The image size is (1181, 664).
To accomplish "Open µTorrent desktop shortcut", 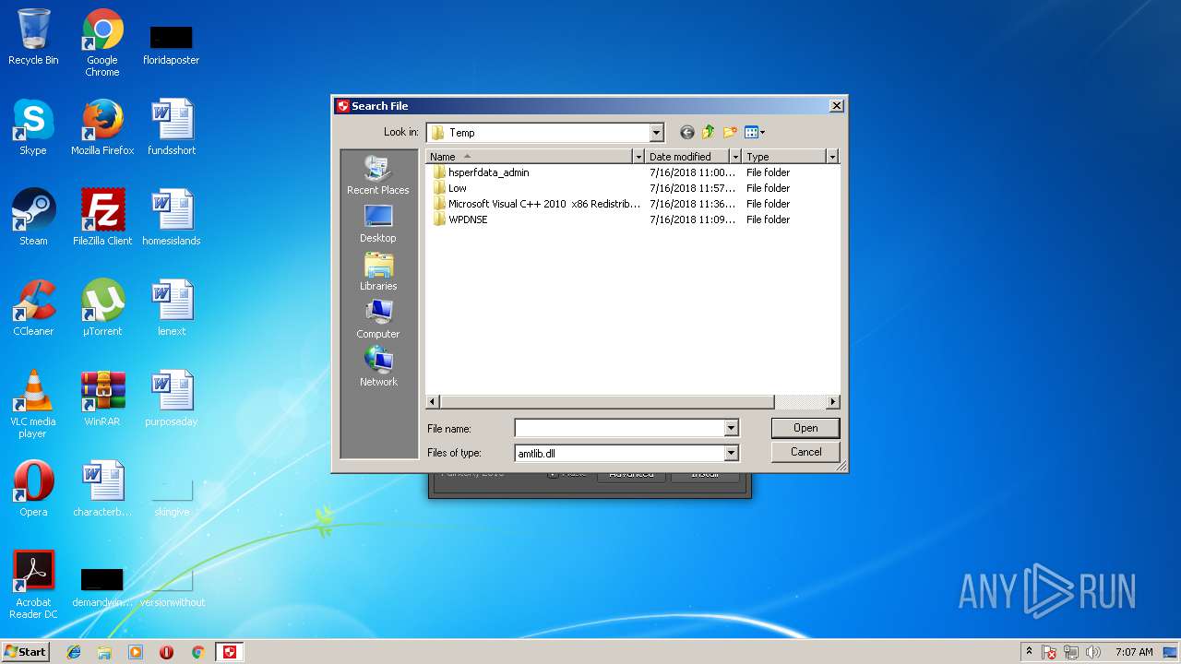I will 102,308.
